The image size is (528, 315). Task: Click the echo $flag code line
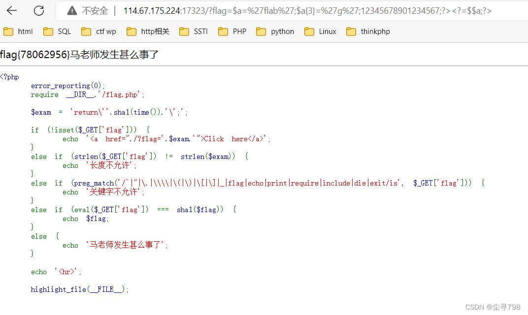(86, 219)
